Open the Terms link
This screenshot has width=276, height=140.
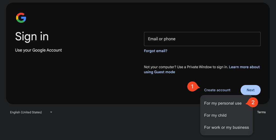tap(261, 112)
